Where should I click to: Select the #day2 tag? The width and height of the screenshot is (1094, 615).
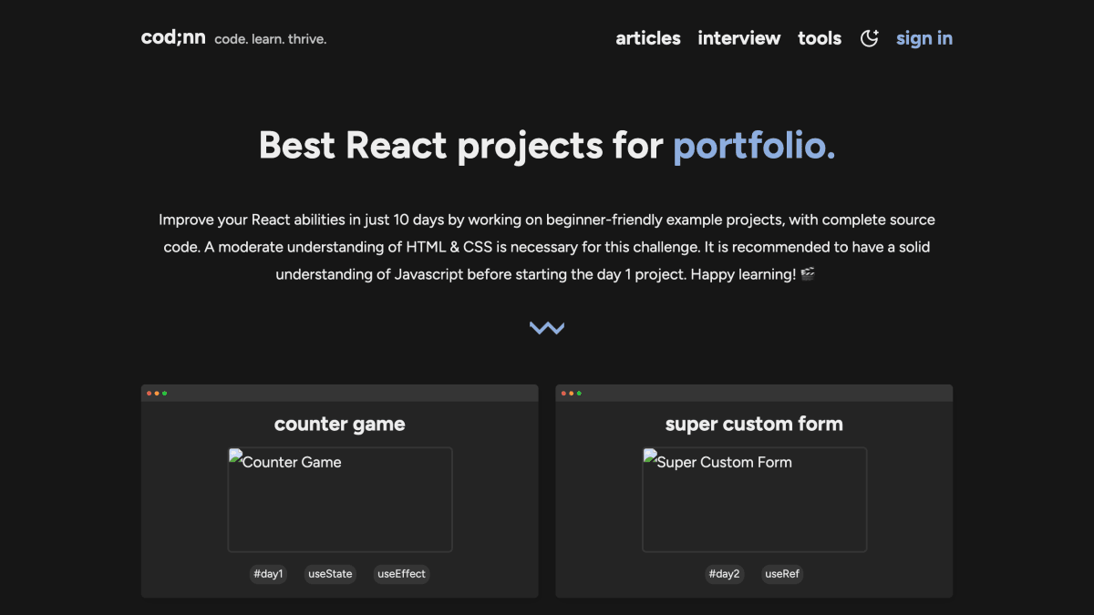pyautogui.click(x=725, y=574)
